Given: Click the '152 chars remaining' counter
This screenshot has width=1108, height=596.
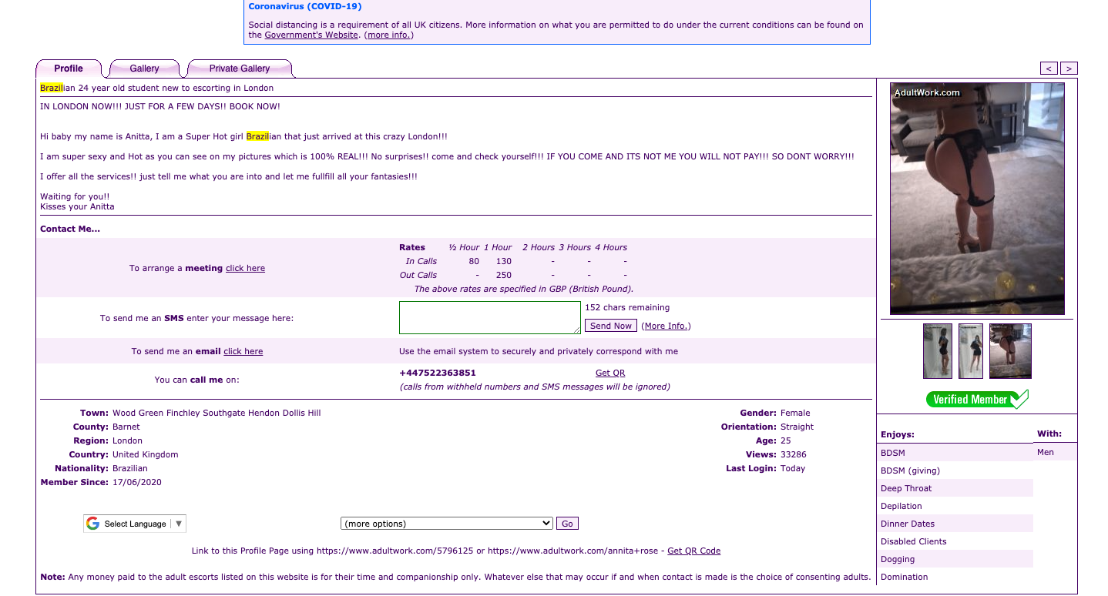Looking at the screenshot, I should tap(627, 307).
